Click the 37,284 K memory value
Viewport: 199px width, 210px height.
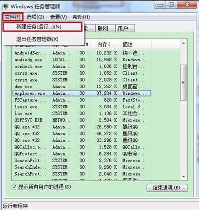[x=107, y=93]
